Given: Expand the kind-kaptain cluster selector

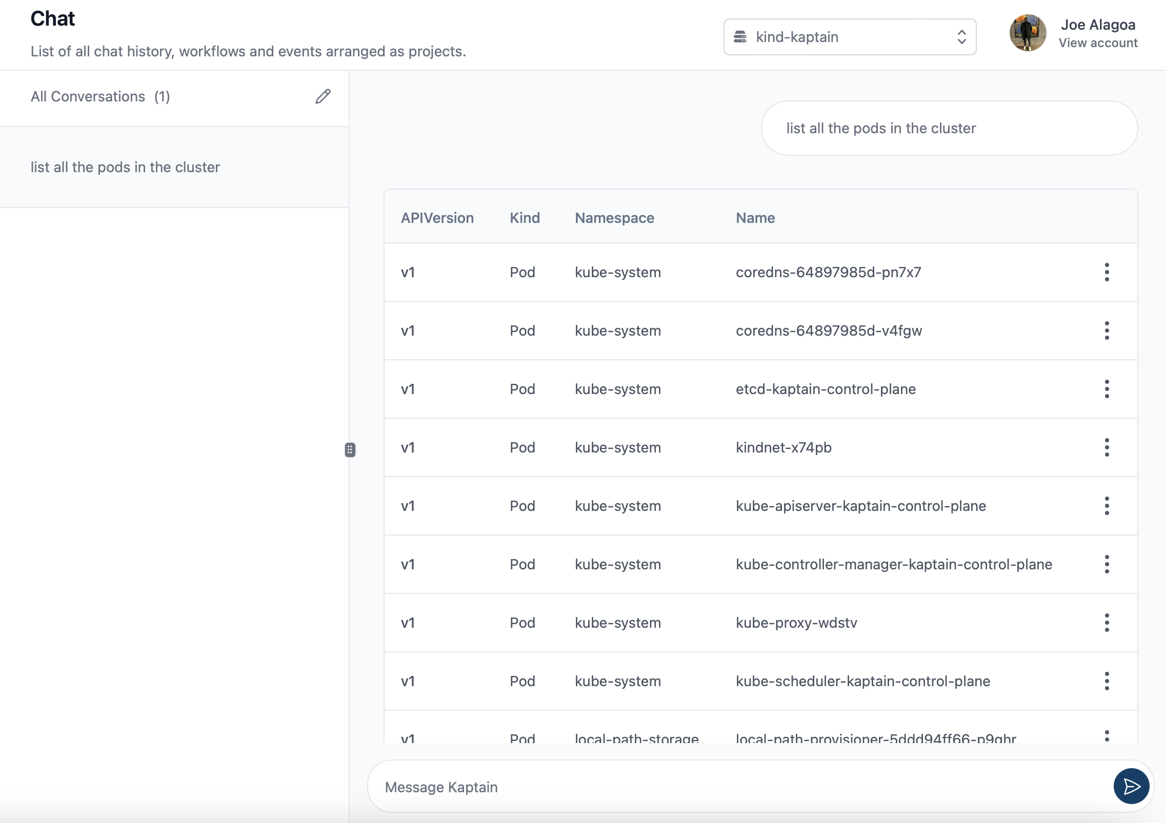Looking at the screenshot, I should click(x=849, y=37).
